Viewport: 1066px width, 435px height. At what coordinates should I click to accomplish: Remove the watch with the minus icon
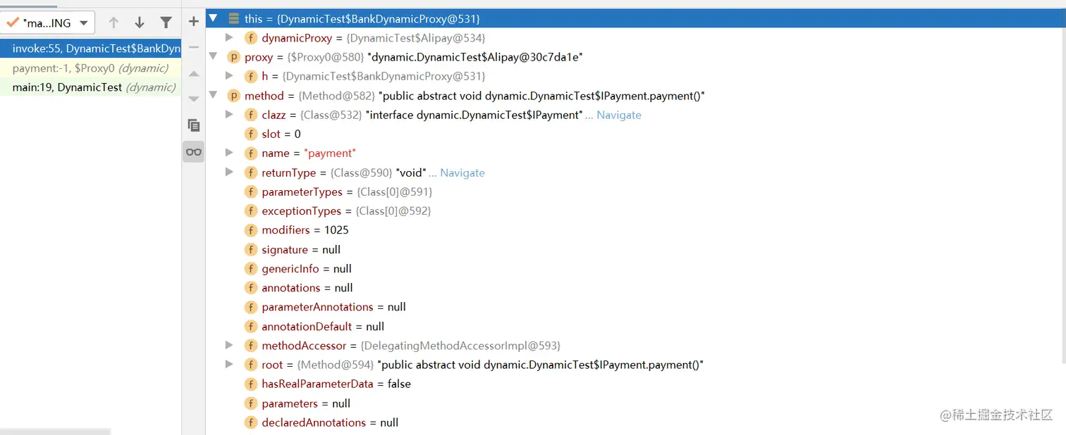pyautogui.click(x=194, y=47)
